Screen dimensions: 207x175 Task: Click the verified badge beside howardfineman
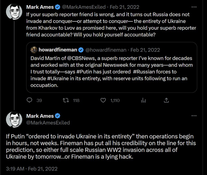[81, 50]
